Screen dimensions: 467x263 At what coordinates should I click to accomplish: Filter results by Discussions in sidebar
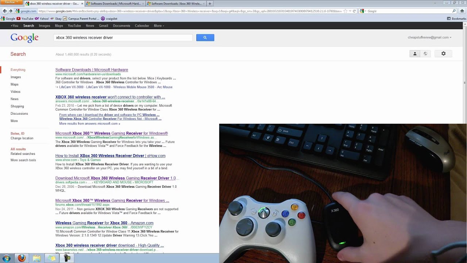click(19, 114)
